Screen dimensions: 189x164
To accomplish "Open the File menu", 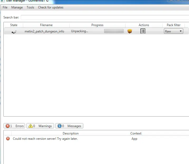I will click(x=5, y=7).
